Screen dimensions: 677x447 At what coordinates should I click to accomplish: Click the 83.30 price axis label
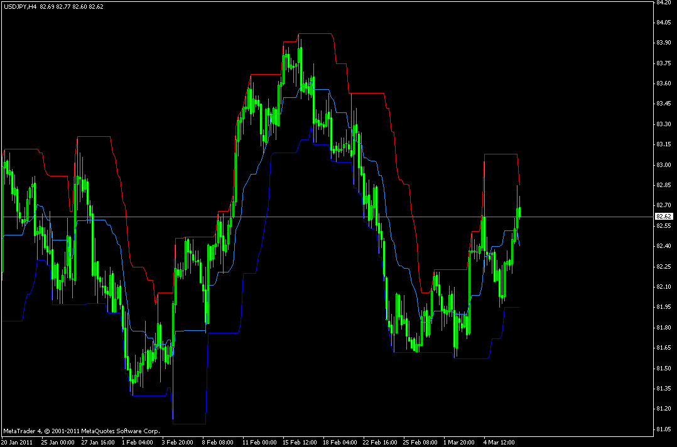[x=663, y=124]
